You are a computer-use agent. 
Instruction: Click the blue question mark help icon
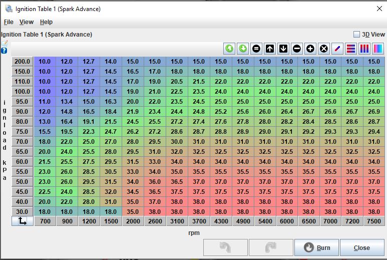point(5,51)
